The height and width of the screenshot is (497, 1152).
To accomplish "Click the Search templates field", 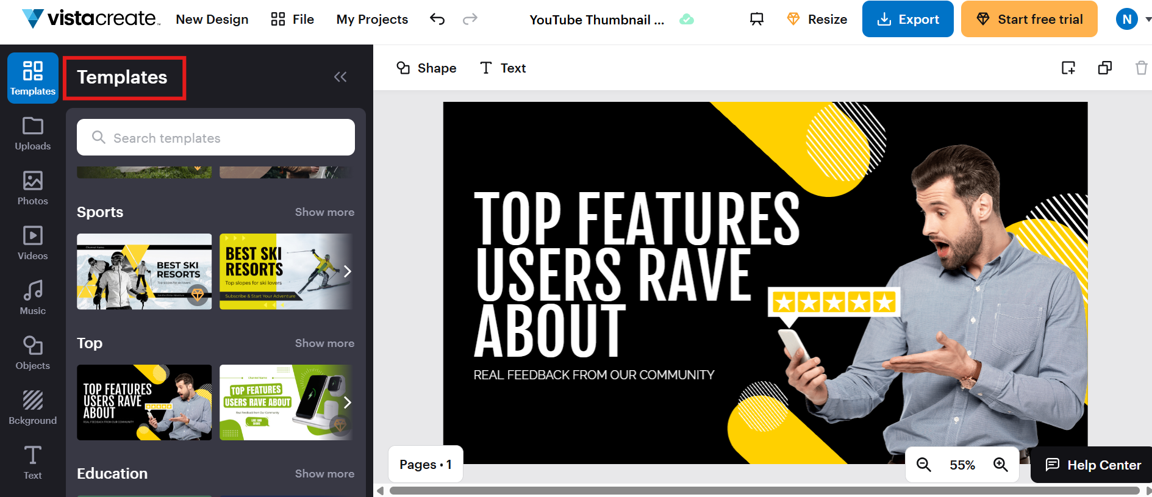I will click(x=216, y=138).
